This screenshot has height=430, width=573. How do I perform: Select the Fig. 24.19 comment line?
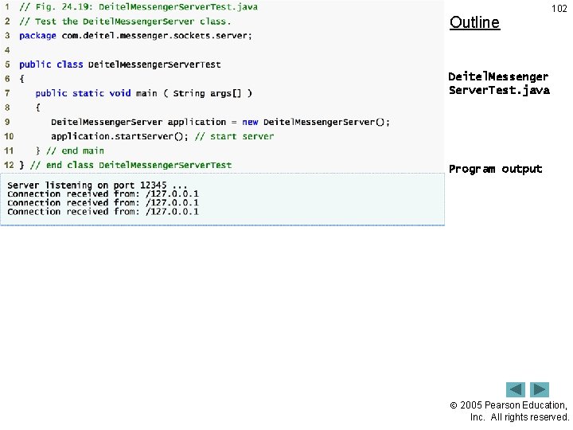pos(138,7)
